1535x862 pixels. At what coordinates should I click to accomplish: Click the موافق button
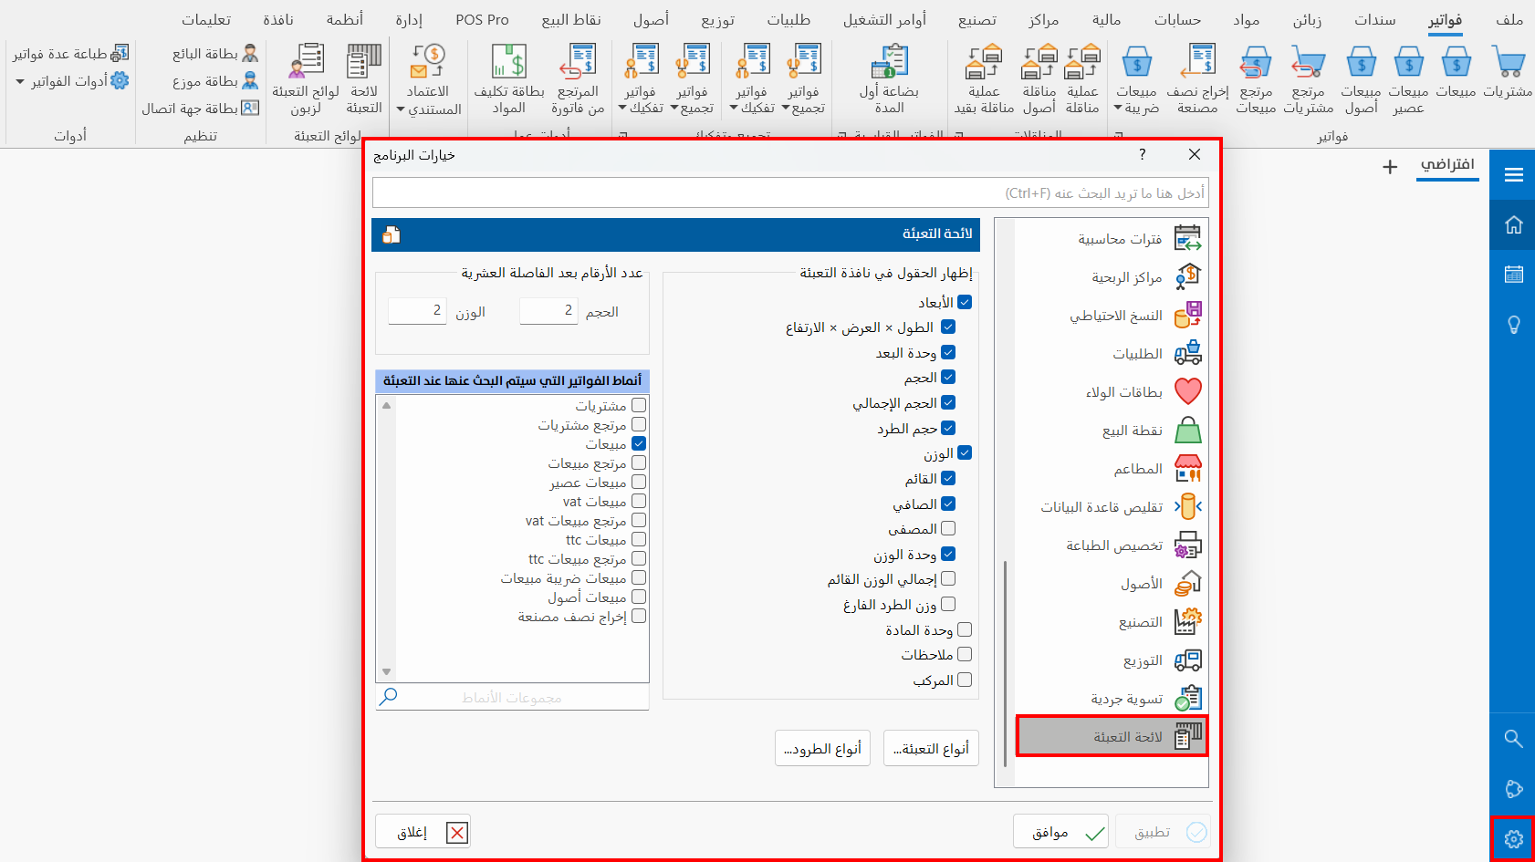[x=1060, y=831]
